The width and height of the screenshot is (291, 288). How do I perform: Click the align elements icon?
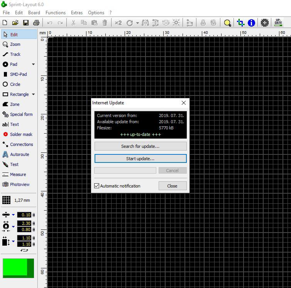coord(166,23)
